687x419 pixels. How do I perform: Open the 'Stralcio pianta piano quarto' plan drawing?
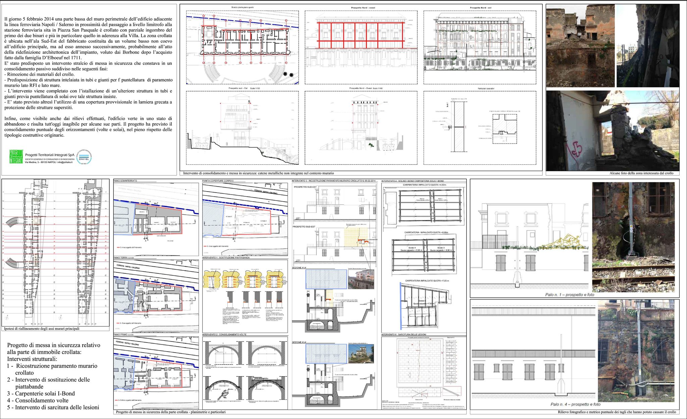(x=242, y=47)
